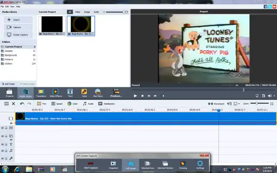Click the Screen Capture button

tap(18, 35)
